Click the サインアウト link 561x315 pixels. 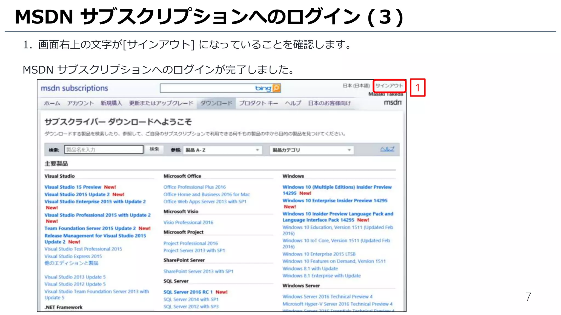coord(389,86)
